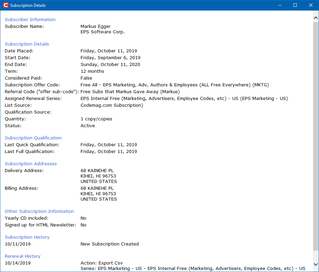
Task: Click the Status value Active
Action: [x=88, y=125]
